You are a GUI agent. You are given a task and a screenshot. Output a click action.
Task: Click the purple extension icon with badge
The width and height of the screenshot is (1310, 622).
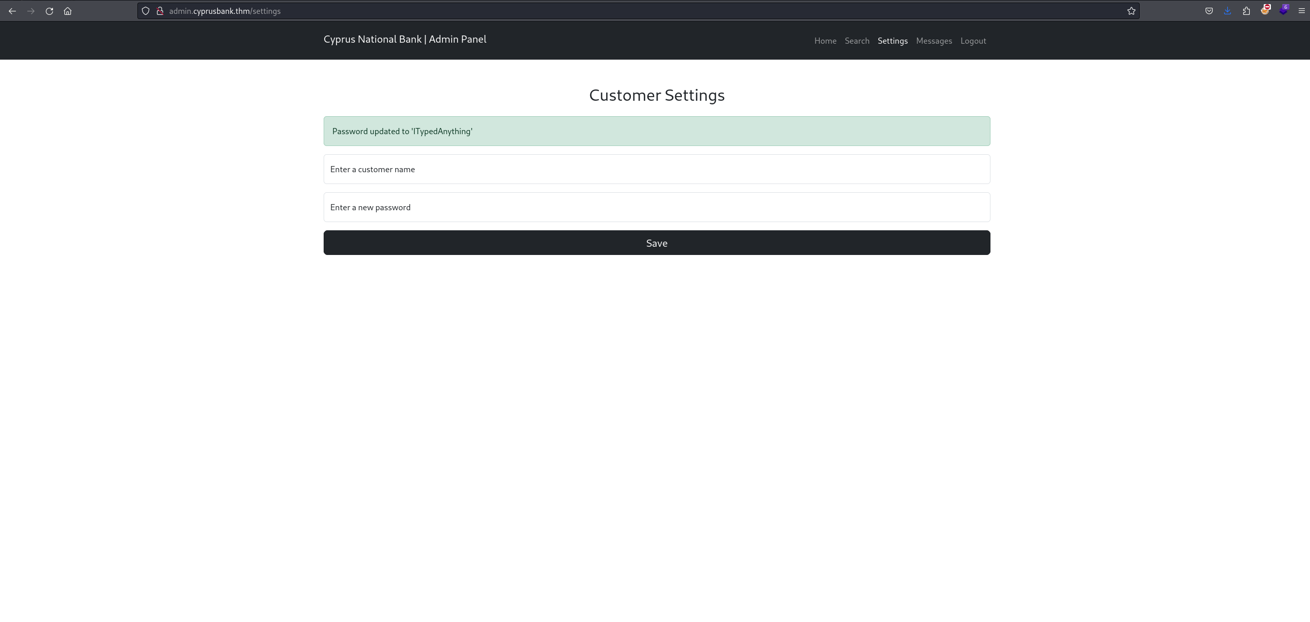(x=1284, y=10)
